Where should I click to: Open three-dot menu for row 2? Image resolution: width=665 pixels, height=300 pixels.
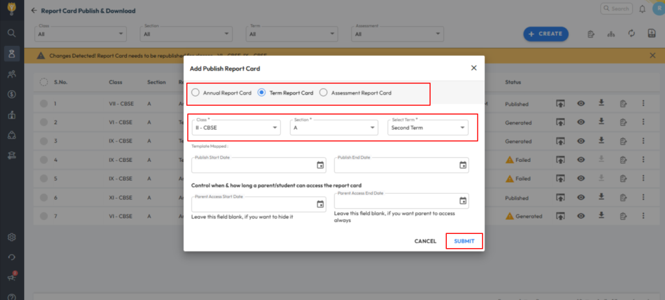643,122
